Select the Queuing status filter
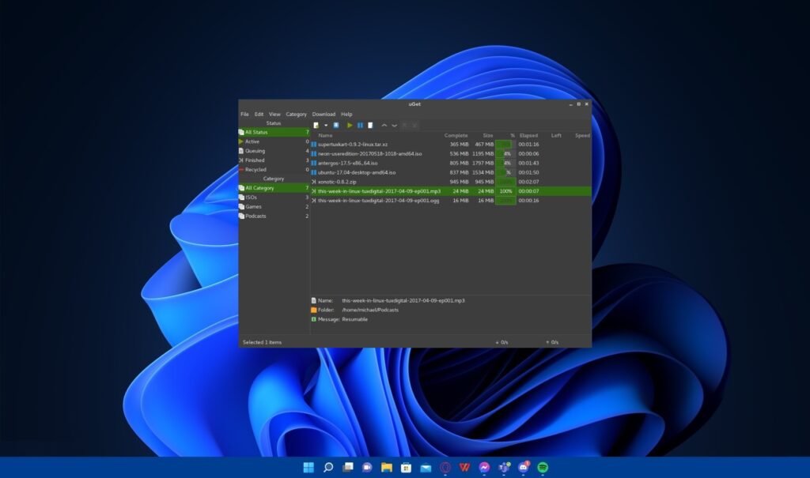 coord(274,151)
